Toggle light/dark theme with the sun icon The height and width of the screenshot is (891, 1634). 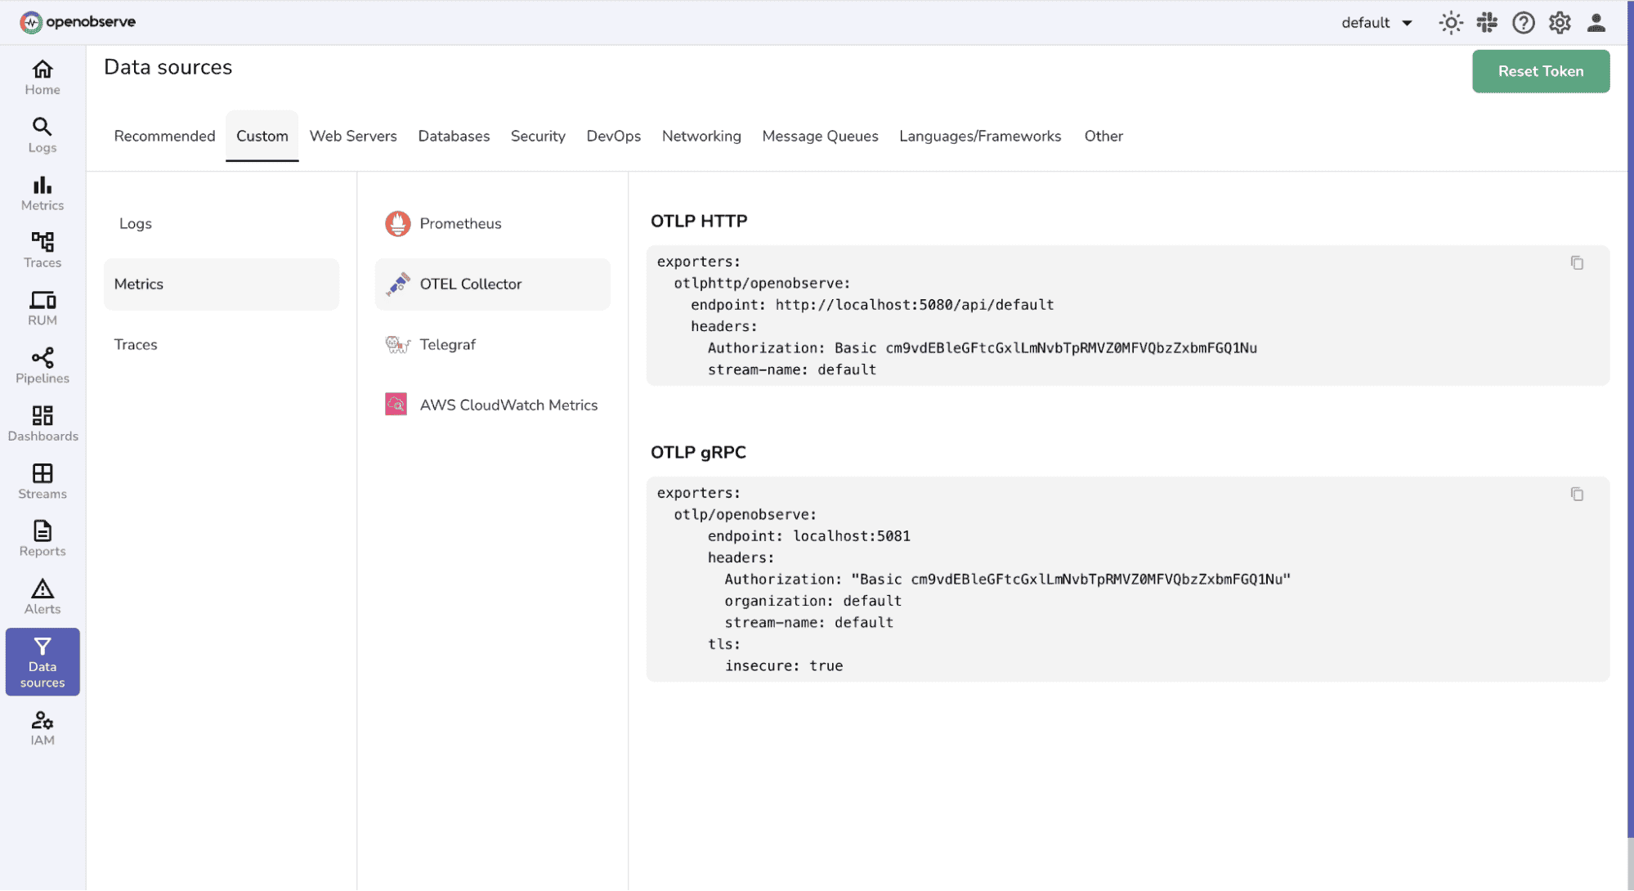[x=1450, y=22]
